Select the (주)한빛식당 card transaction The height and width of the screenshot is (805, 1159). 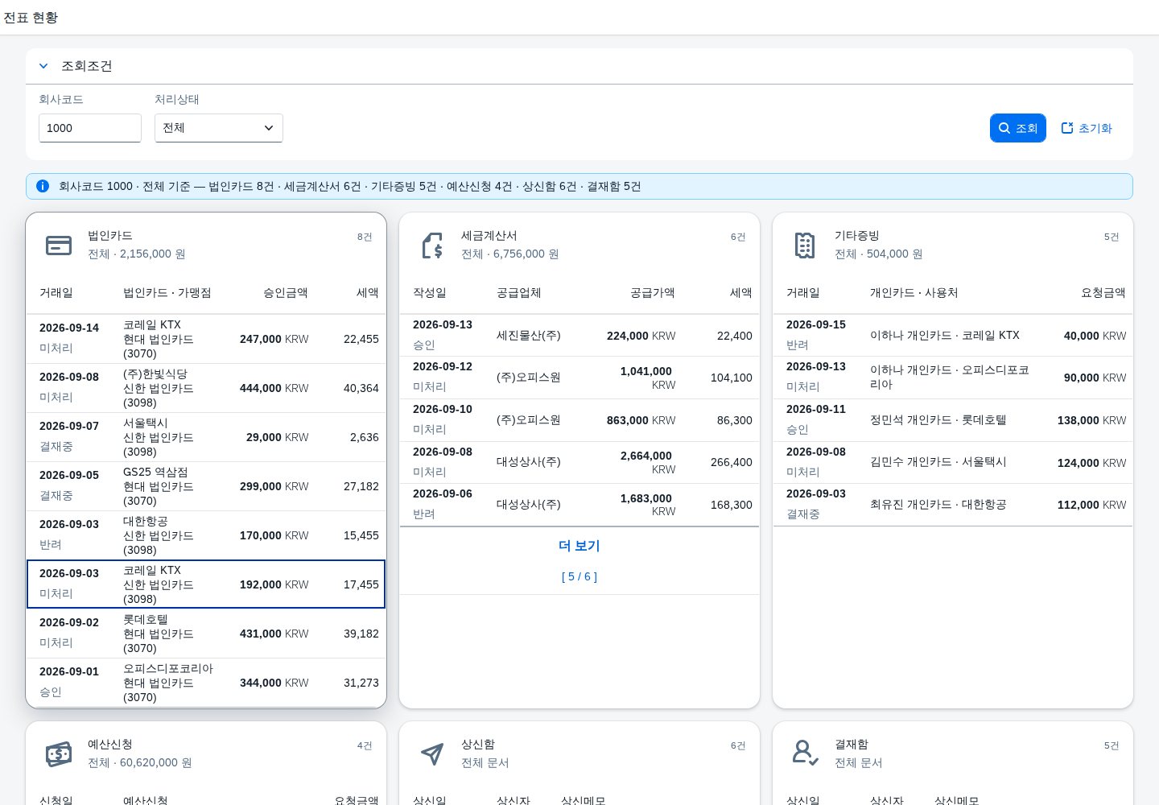pos(206,388)
